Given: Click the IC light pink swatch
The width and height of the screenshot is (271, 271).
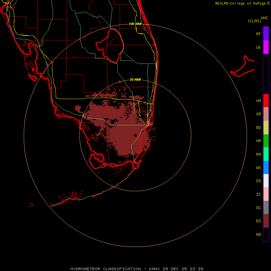Looking at the screenshot, I should point(266,194).
